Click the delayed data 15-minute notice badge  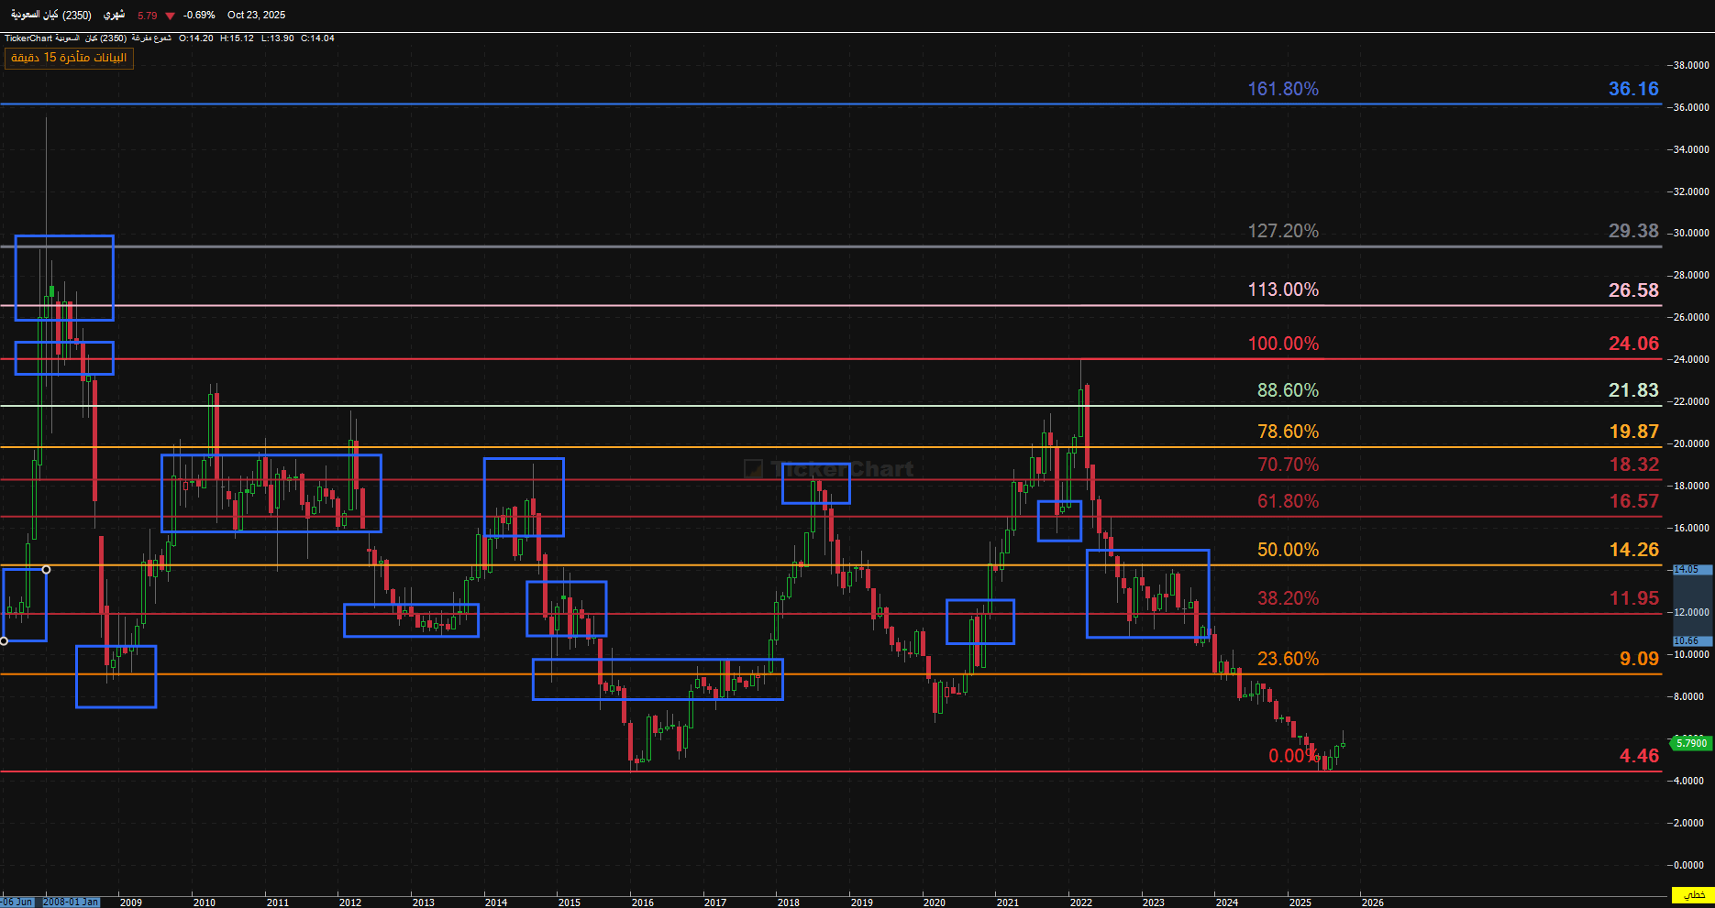click(x=69, y=58)
